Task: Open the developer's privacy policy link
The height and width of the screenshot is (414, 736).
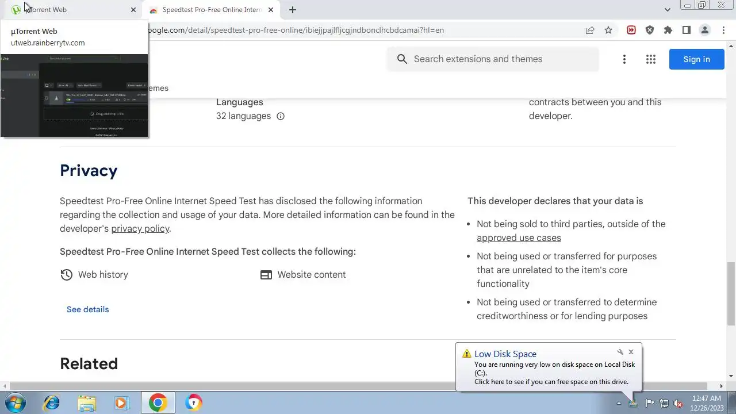Action: pyautogui.click(x=140, y=229)
